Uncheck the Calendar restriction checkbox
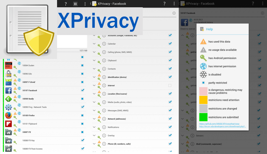 click(170, 43)
